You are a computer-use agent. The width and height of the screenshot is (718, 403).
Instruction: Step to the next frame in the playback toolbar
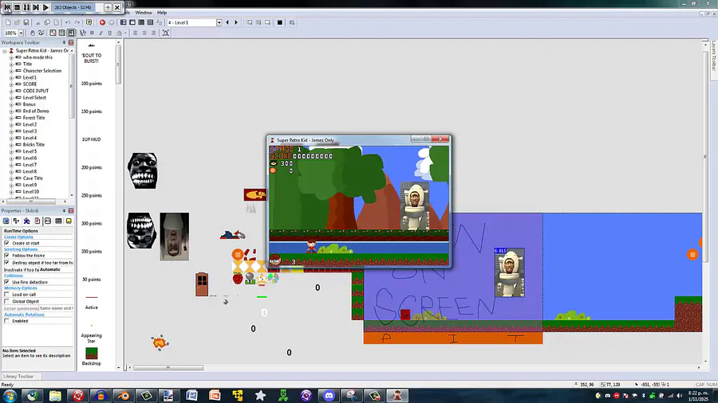pyautogui.click(x=36, y=7)
